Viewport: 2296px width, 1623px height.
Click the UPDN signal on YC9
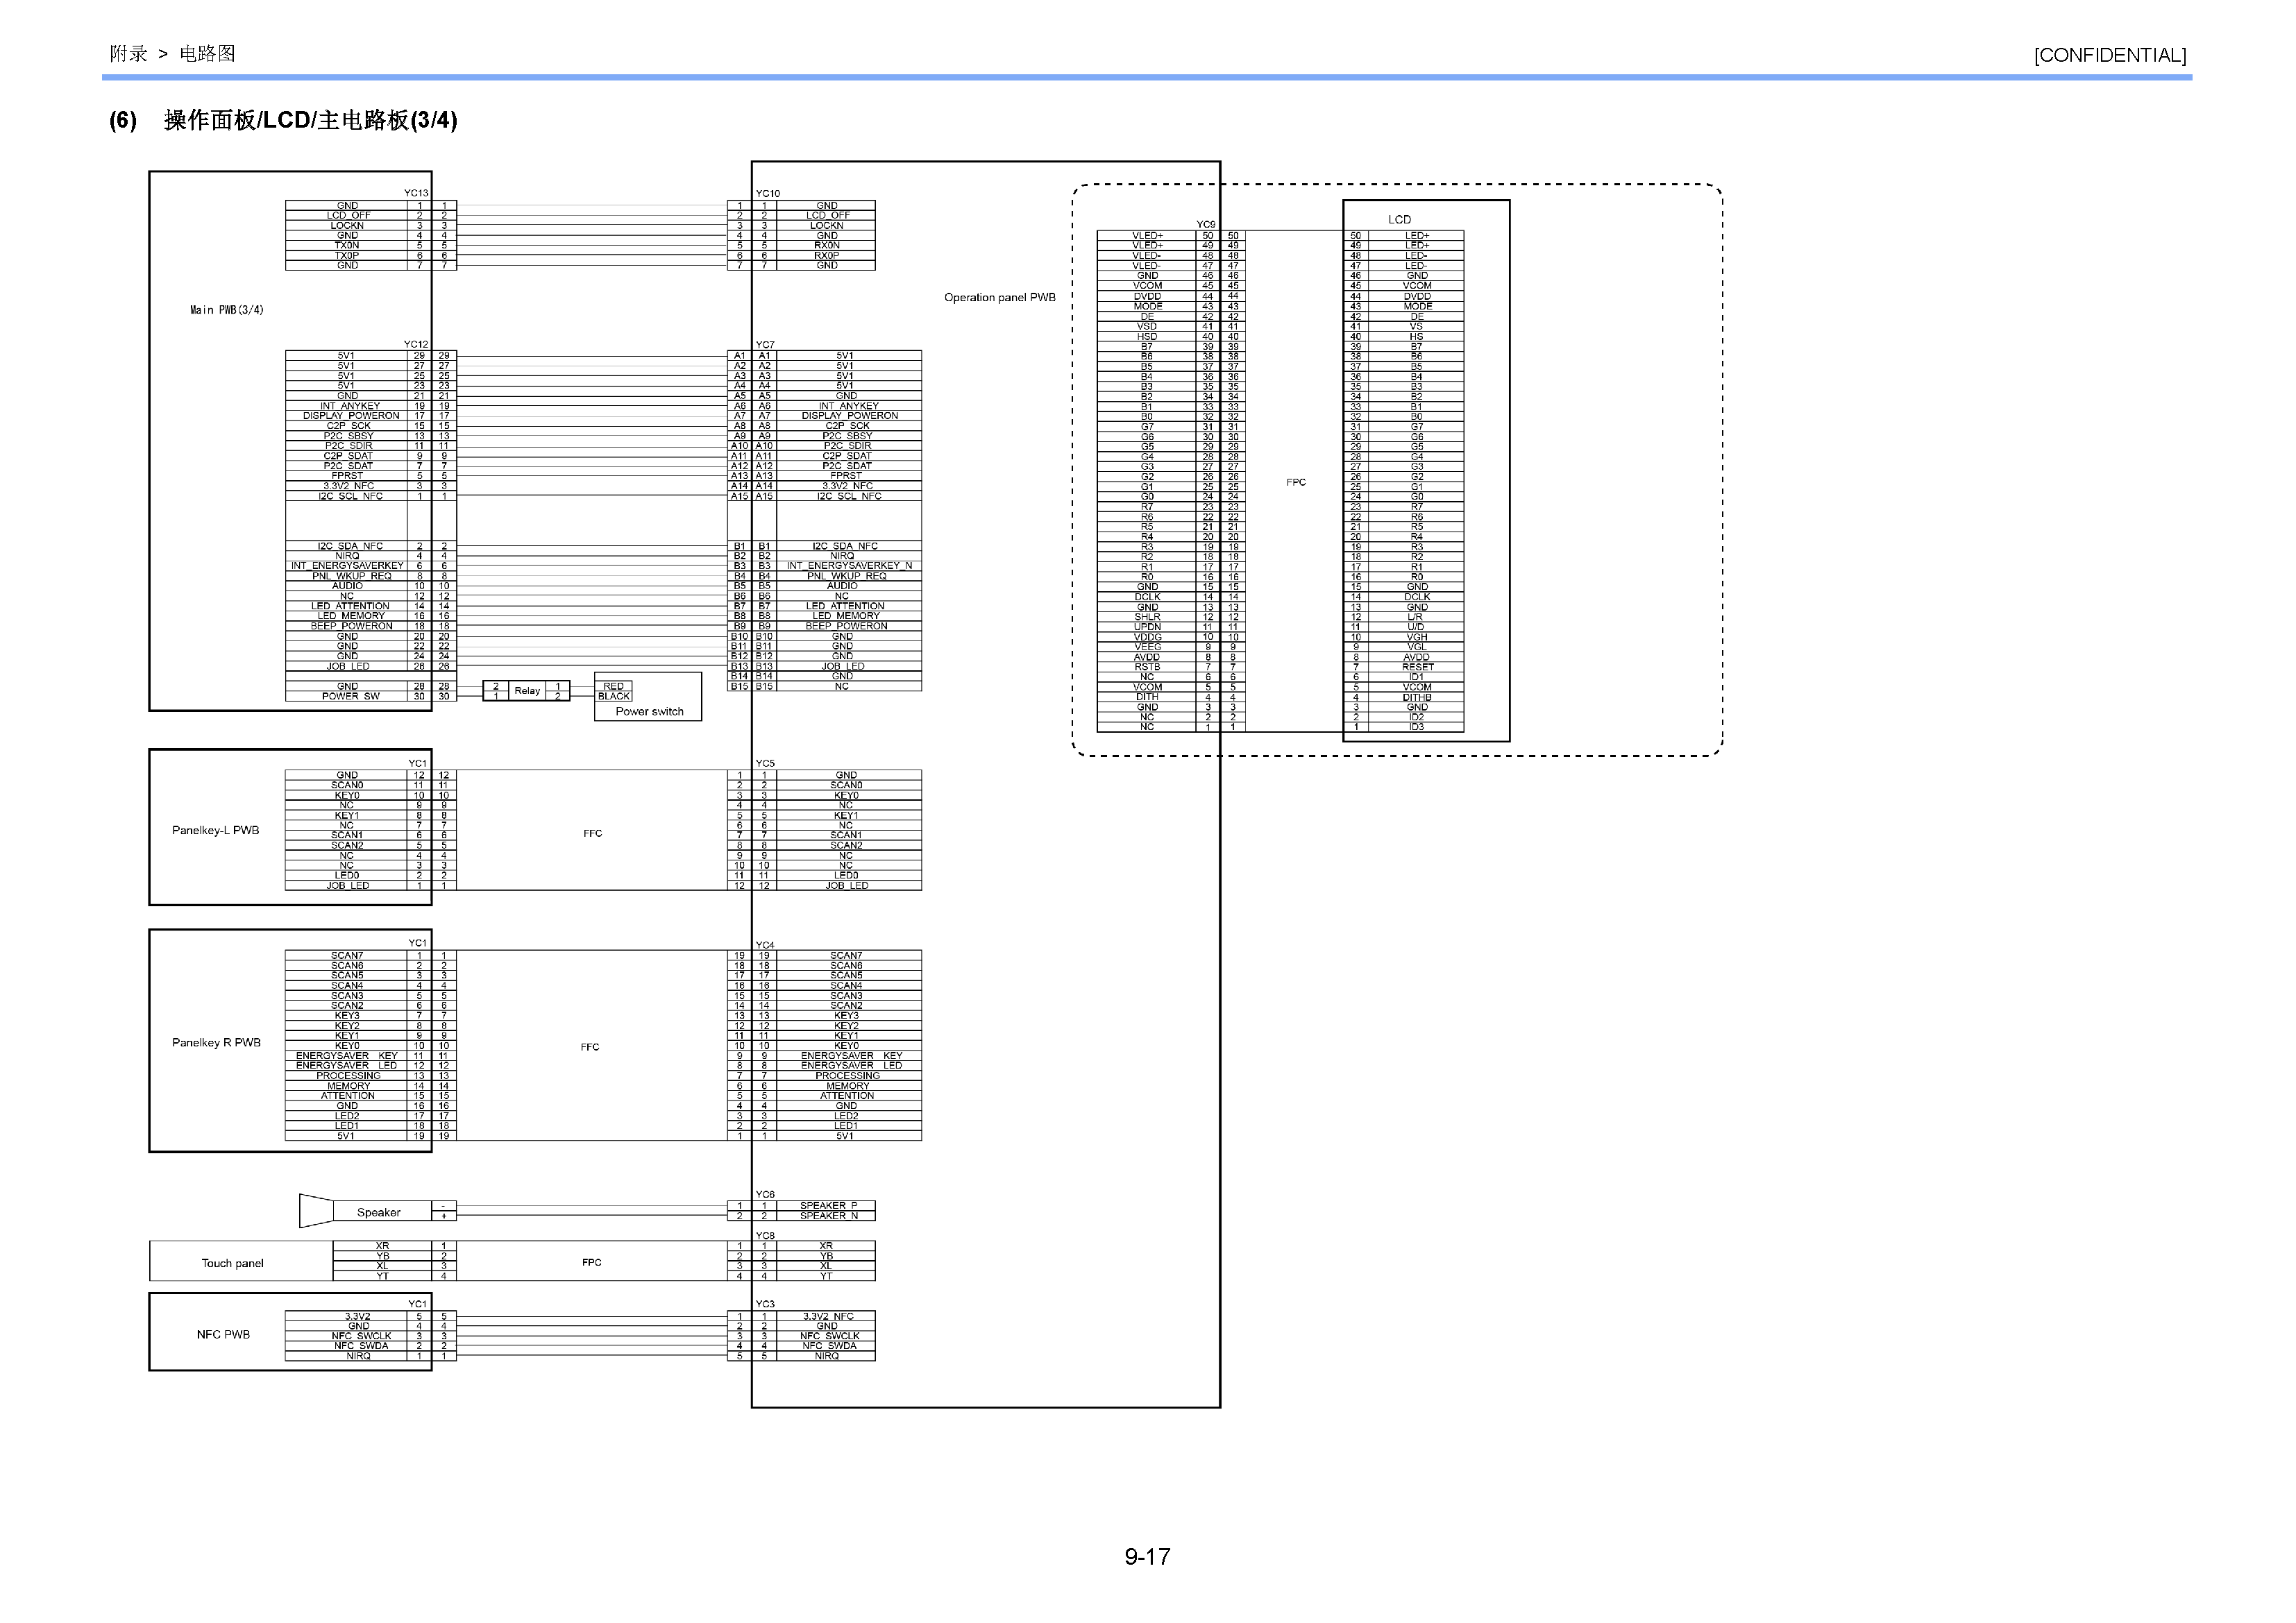(1147, 627)
